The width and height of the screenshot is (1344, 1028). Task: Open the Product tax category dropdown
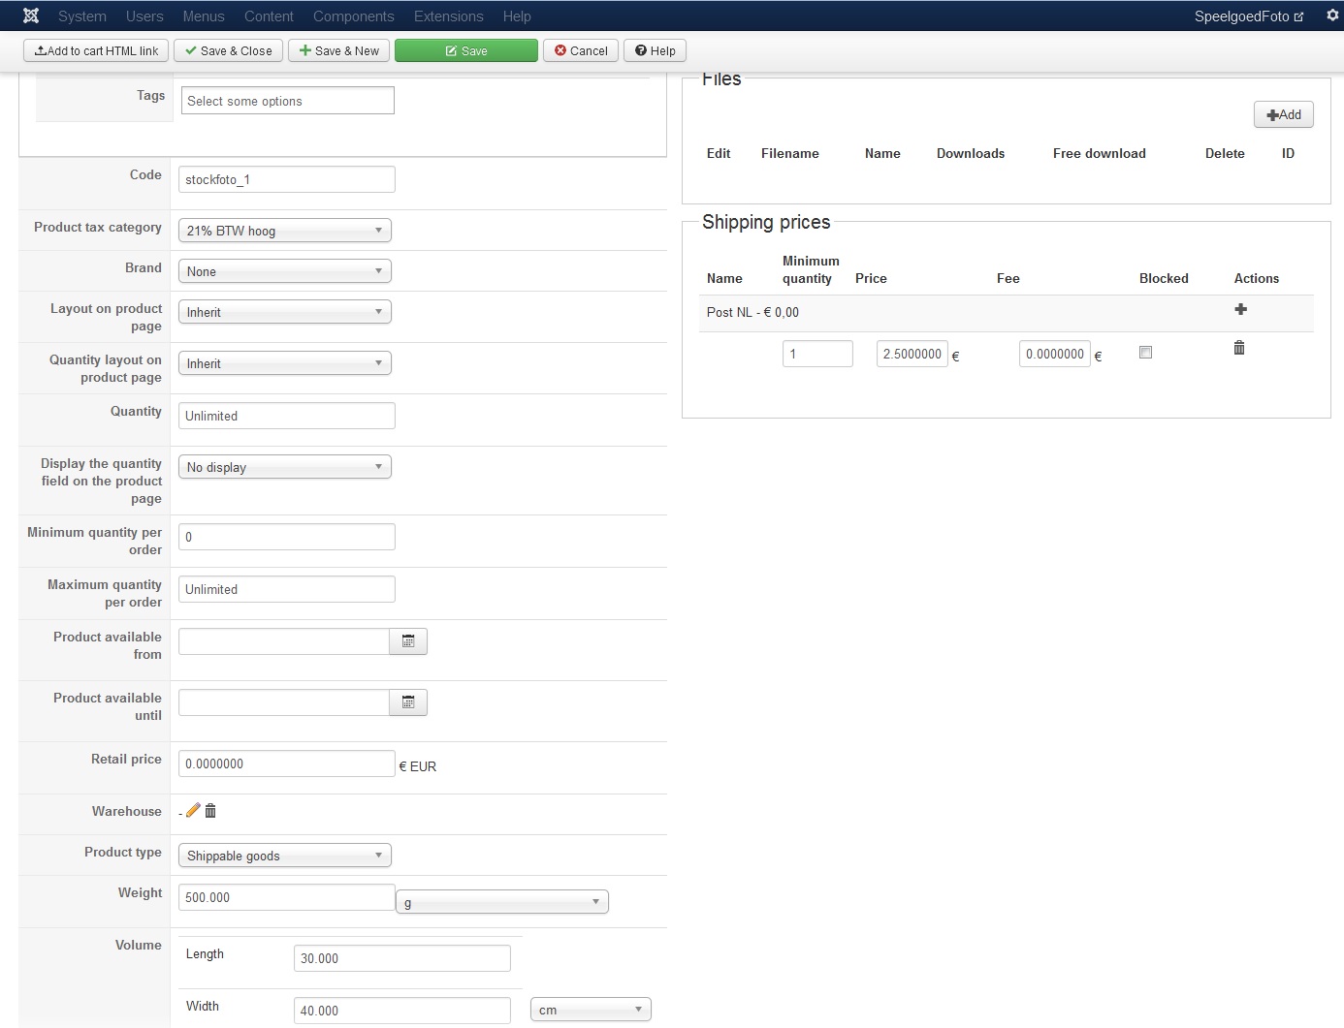click(x=285, y=231)
